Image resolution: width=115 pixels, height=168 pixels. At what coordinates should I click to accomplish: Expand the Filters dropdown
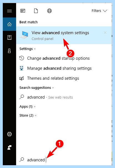pos(99,11)
